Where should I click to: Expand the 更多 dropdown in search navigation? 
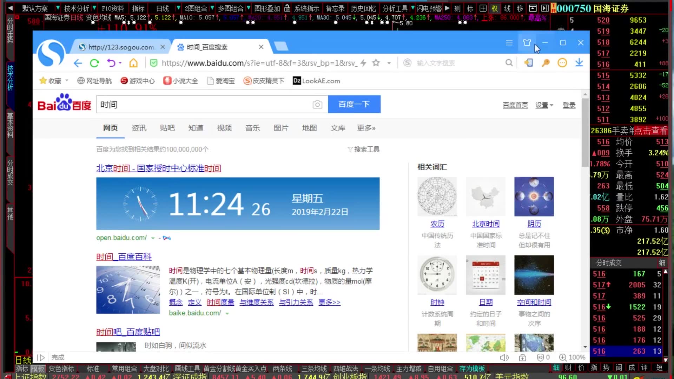tap(366, 128)
